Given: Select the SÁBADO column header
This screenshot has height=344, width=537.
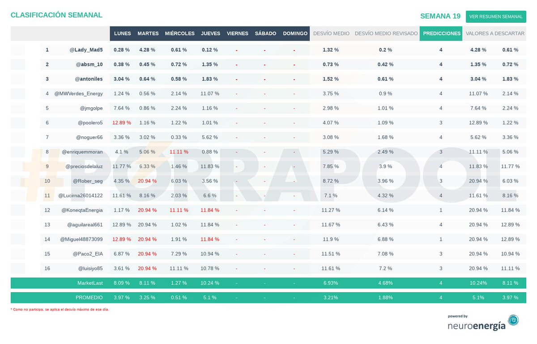Looking at the screenshot, I should tap(266, 34).
